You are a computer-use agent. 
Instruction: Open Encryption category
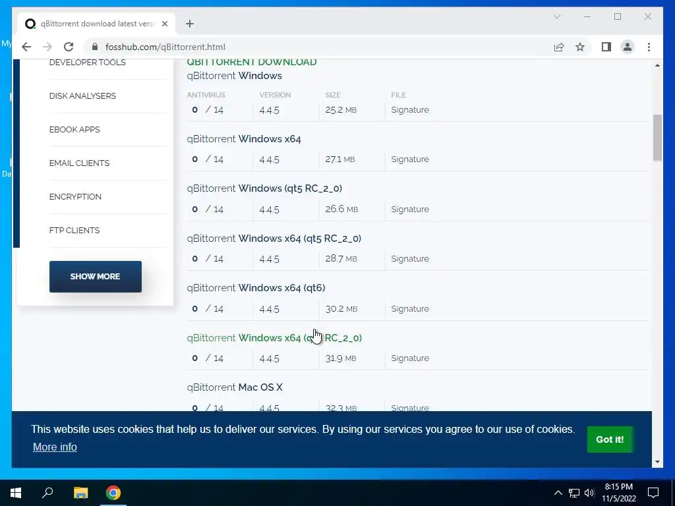(x=75, y=196)
